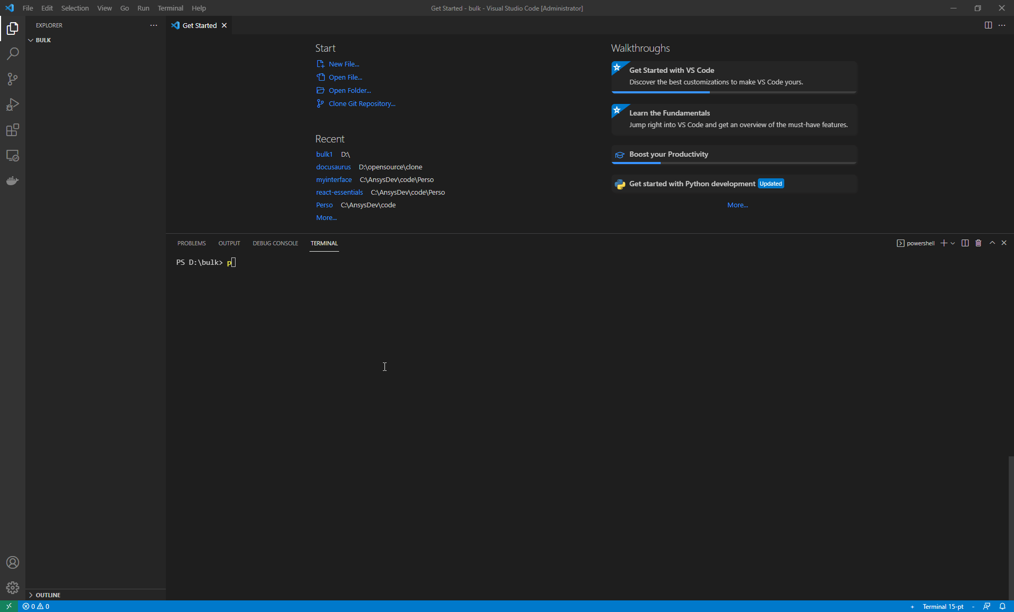Click the Accounts icon

click(13, 562)
